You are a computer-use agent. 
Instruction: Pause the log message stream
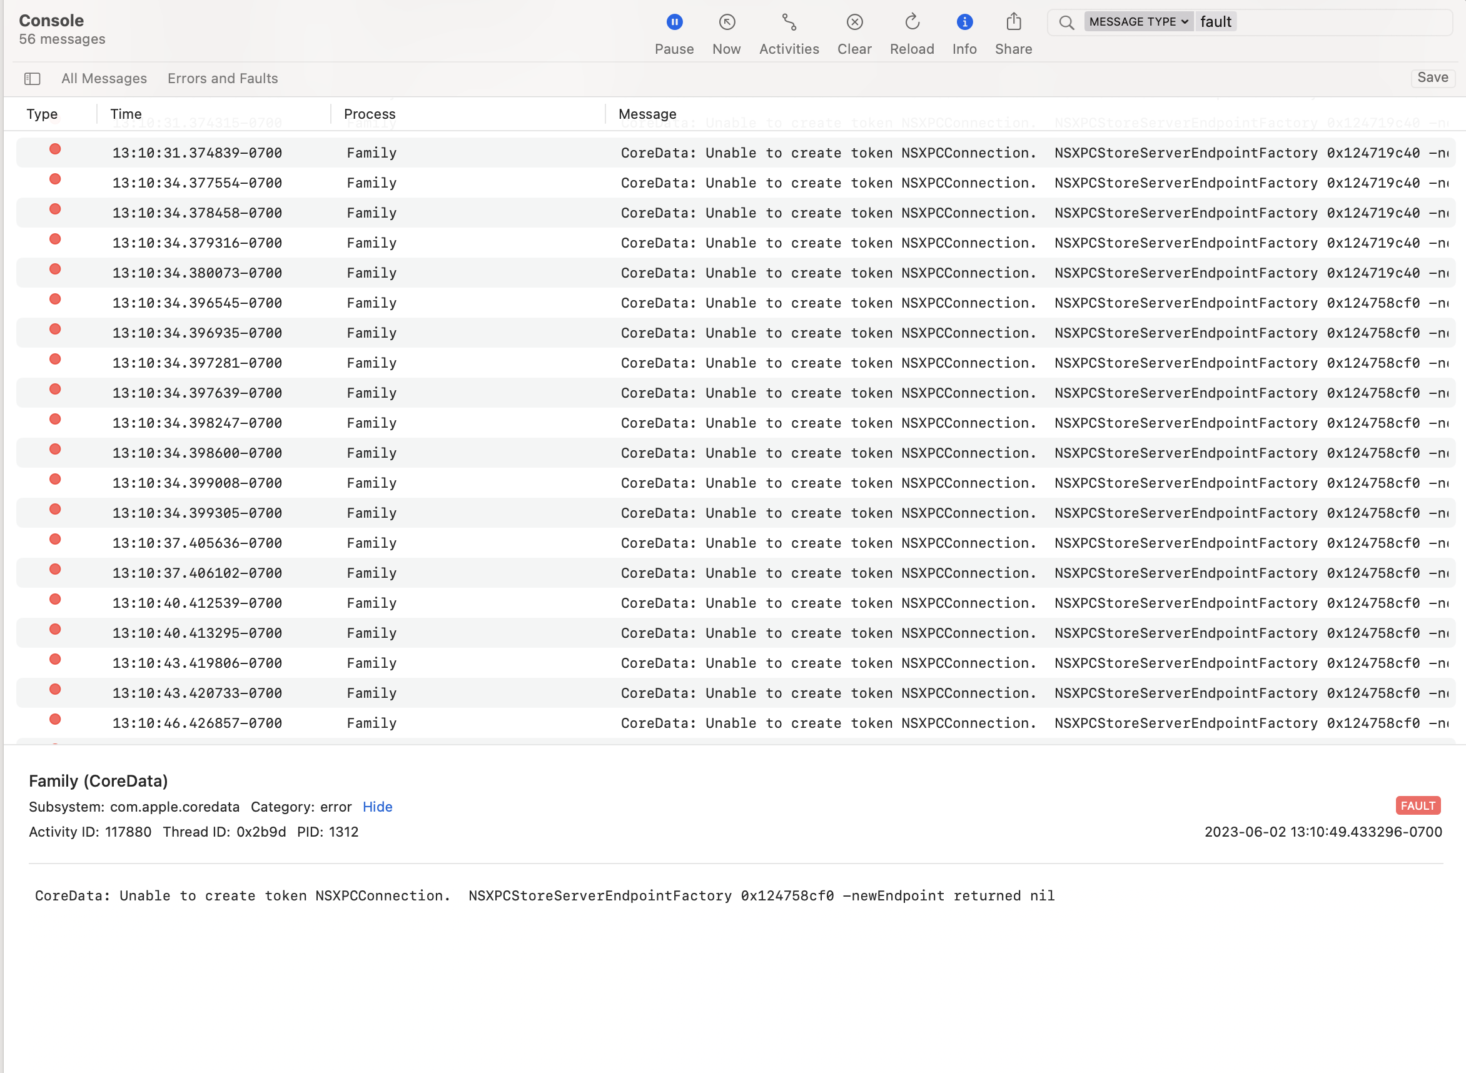pos(674,23)
